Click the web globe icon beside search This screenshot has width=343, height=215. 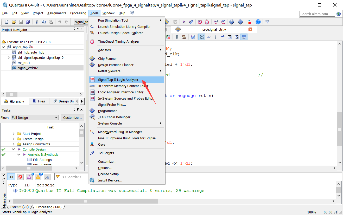coord(339,14)
